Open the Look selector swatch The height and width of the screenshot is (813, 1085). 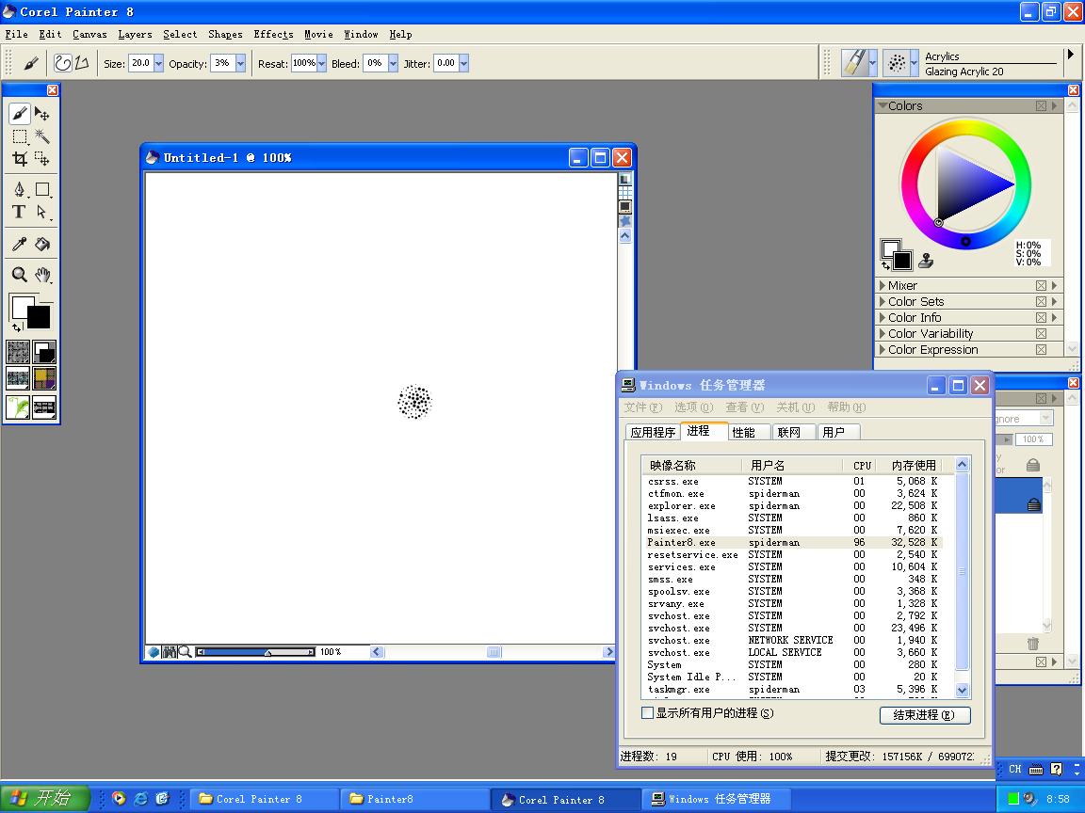point(44,407)
